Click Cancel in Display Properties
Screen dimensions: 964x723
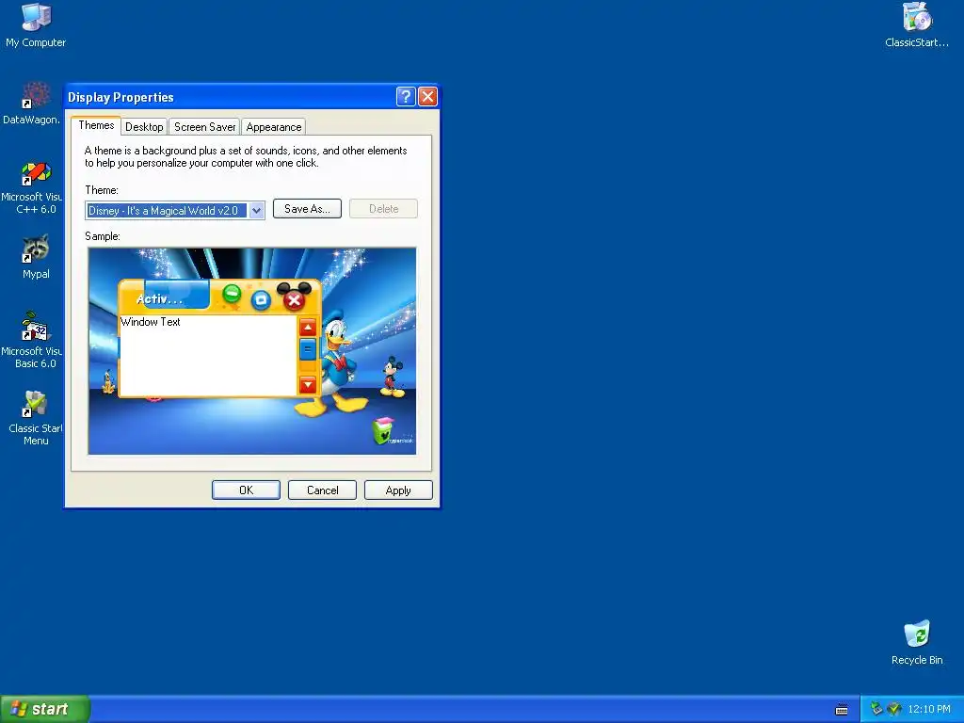coord(322,490)
